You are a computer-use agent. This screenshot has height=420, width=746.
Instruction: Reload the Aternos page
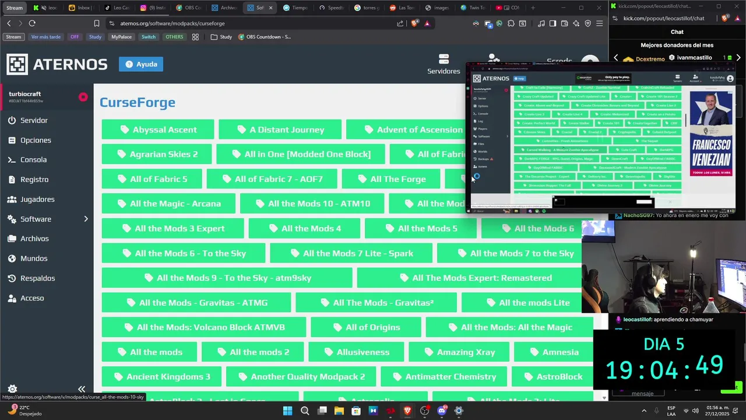pos(32,23)
